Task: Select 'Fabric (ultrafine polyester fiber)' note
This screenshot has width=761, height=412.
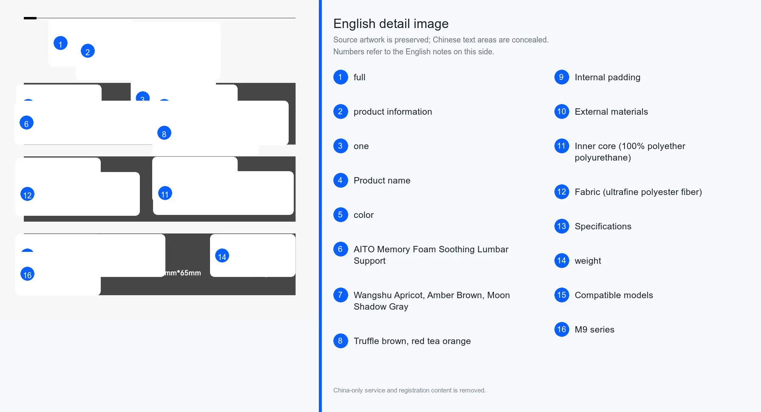Action: [638, 192]
